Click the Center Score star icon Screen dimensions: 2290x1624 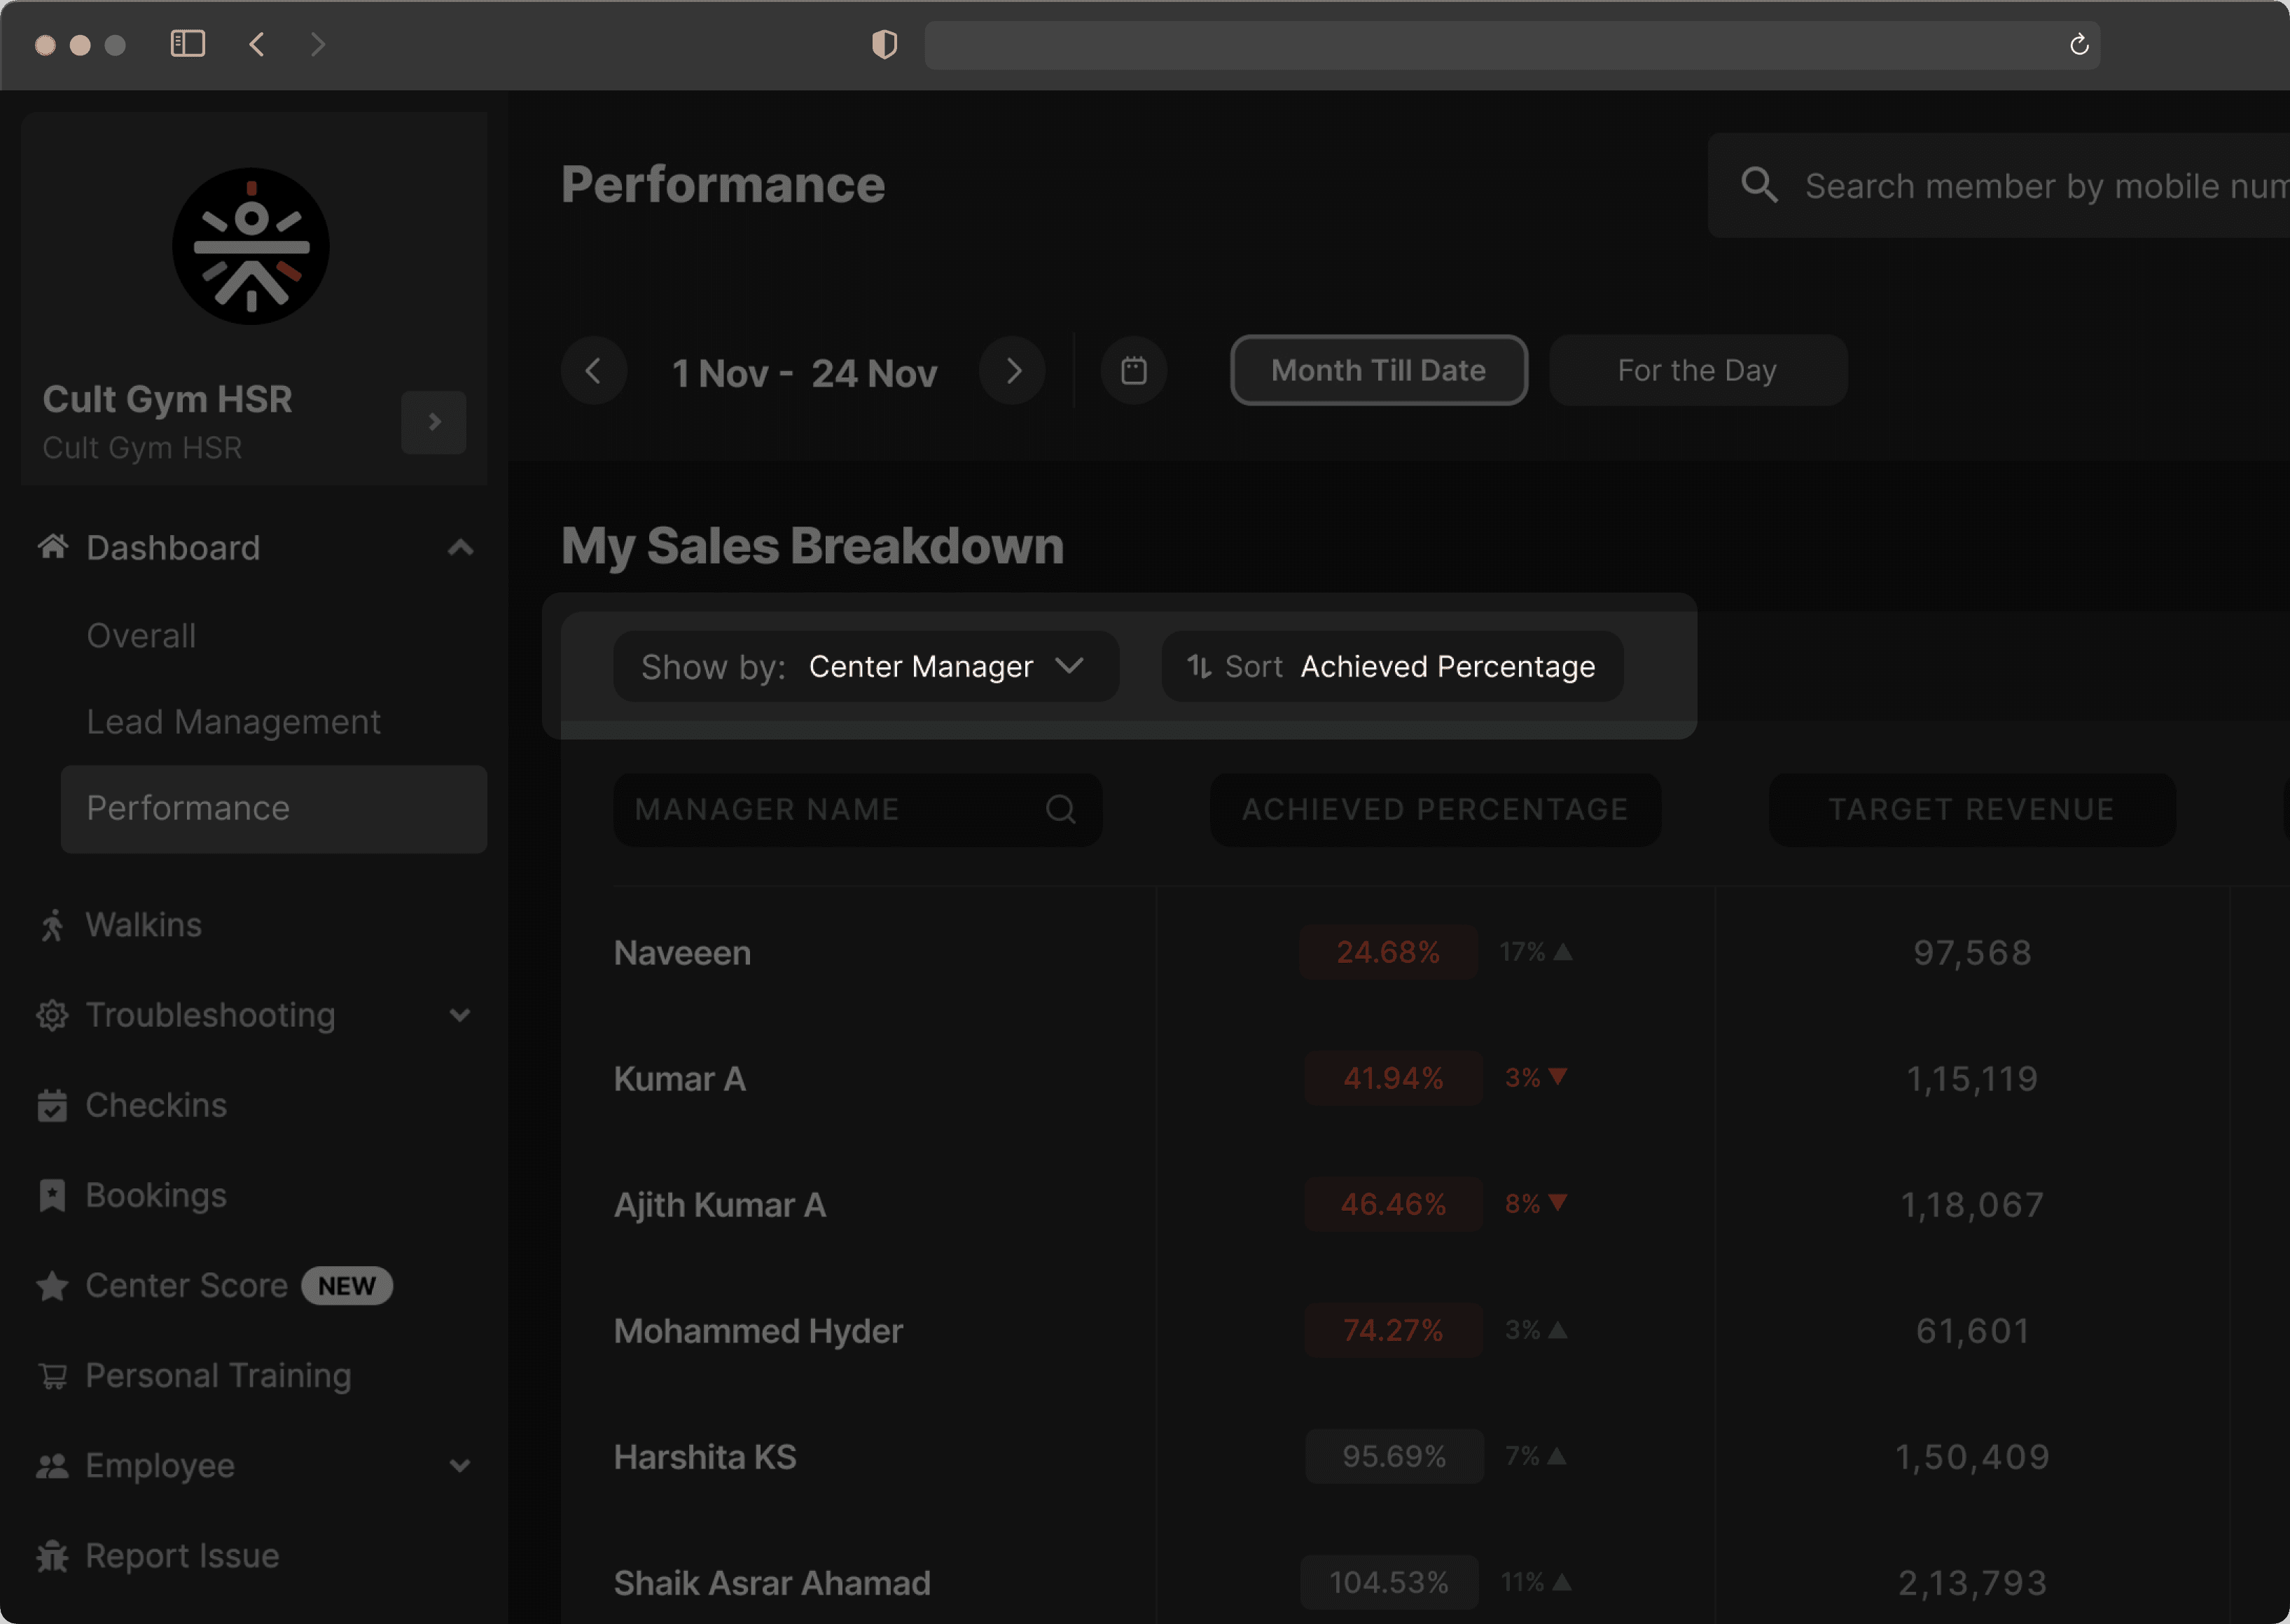(52, 1285)
